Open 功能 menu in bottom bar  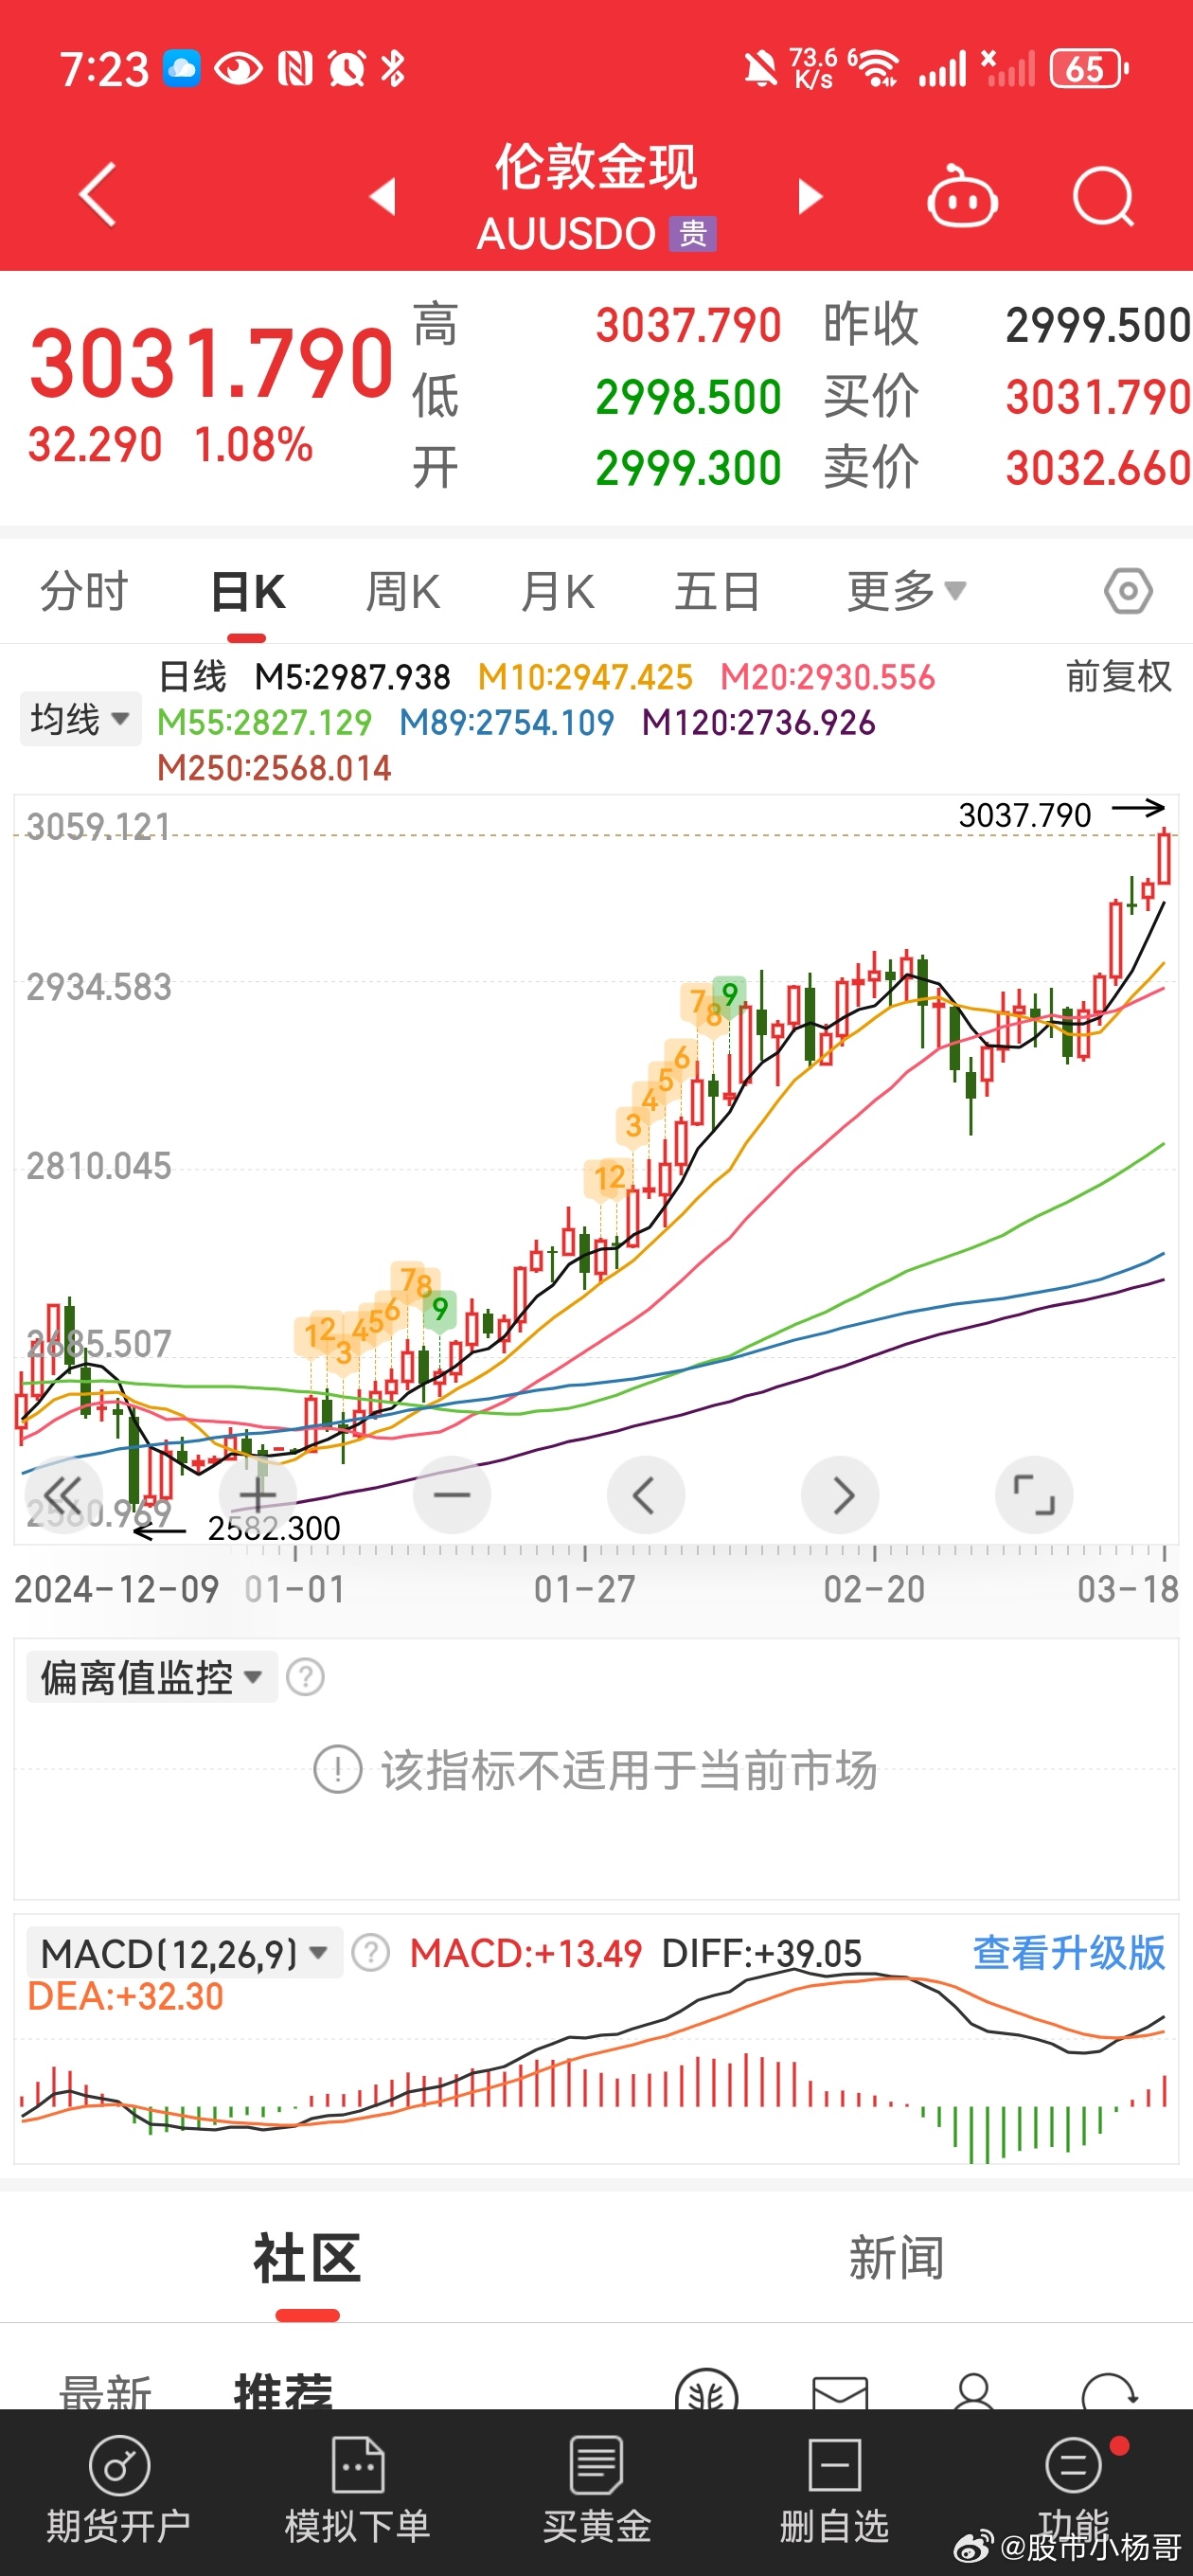pos(1074,2490)
